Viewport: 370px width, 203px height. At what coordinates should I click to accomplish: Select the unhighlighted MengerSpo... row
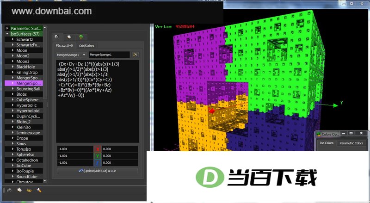pos(24,78)
